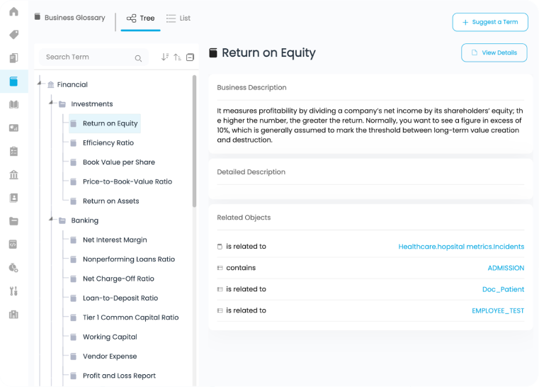Screen dimensions: 539x387
Task: Select Net Interest Margin term
Action: coord(114,240)
